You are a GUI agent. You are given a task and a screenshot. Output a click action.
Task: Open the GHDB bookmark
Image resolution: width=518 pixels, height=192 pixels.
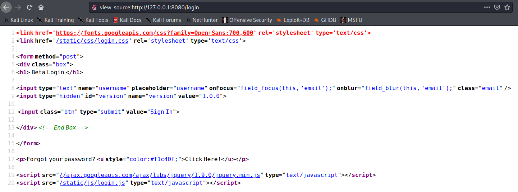[x=324, y=20]
